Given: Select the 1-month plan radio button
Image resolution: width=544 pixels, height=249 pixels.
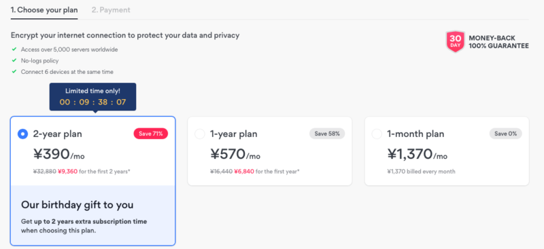Looking at the screenshot, I should (x=377, y=134).
